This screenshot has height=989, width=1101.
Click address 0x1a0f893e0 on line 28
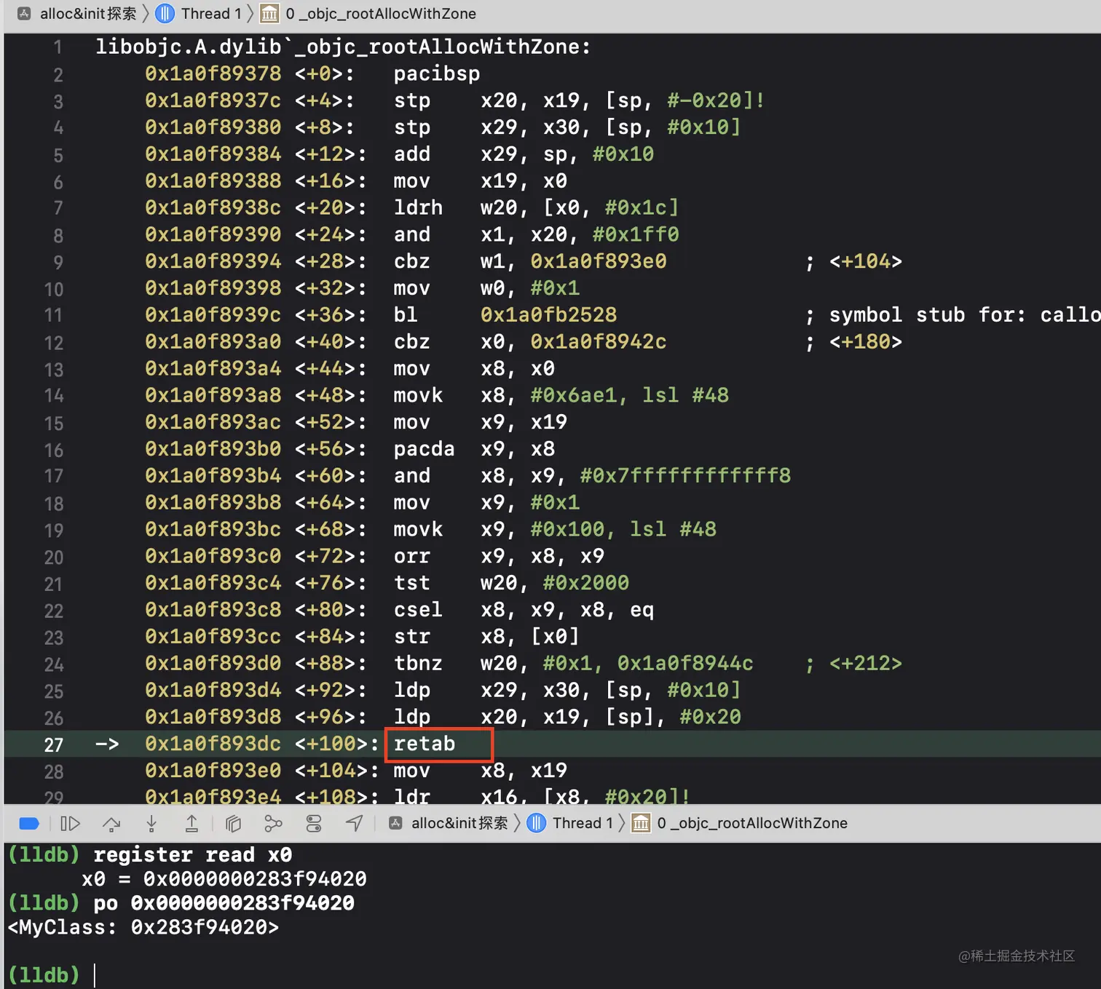click(x=213, y=771)
